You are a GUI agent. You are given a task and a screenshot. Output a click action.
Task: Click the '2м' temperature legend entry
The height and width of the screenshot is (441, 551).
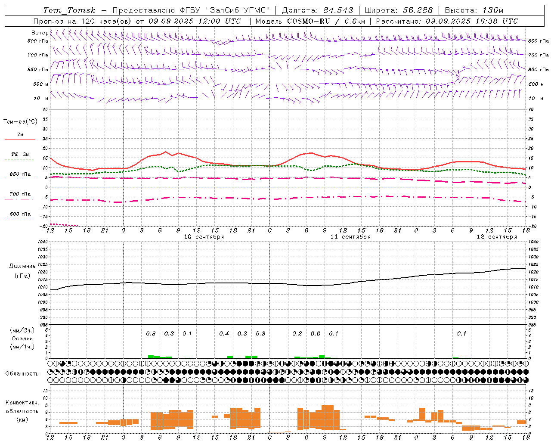pos(20,135)
